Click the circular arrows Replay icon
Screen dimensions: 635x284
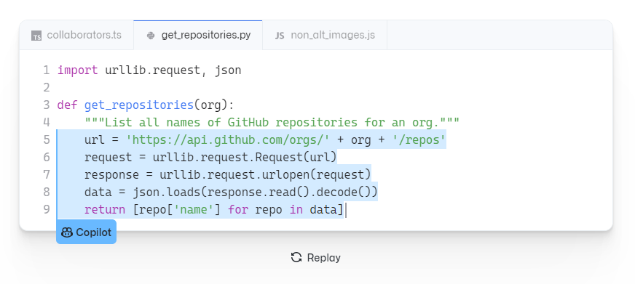pyautogui.click(x=296, y=257)
